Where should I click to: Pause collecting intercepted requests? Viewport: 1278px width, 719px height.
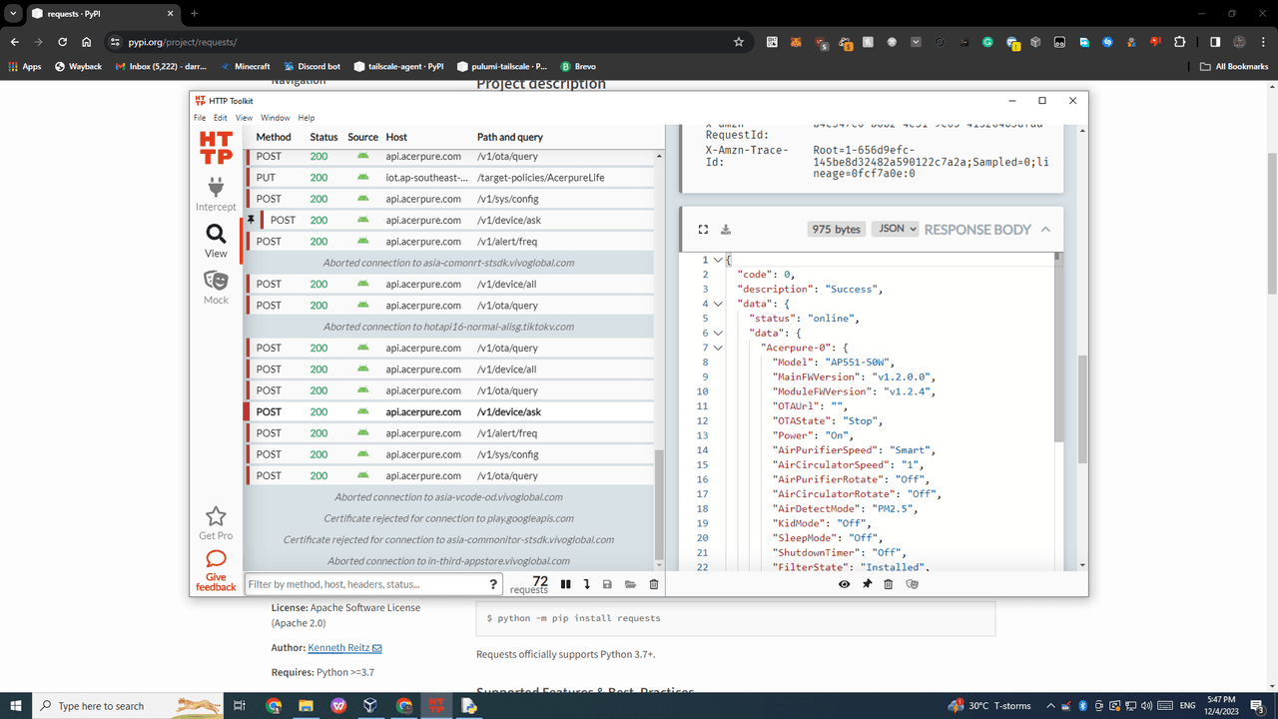(566, 584)
